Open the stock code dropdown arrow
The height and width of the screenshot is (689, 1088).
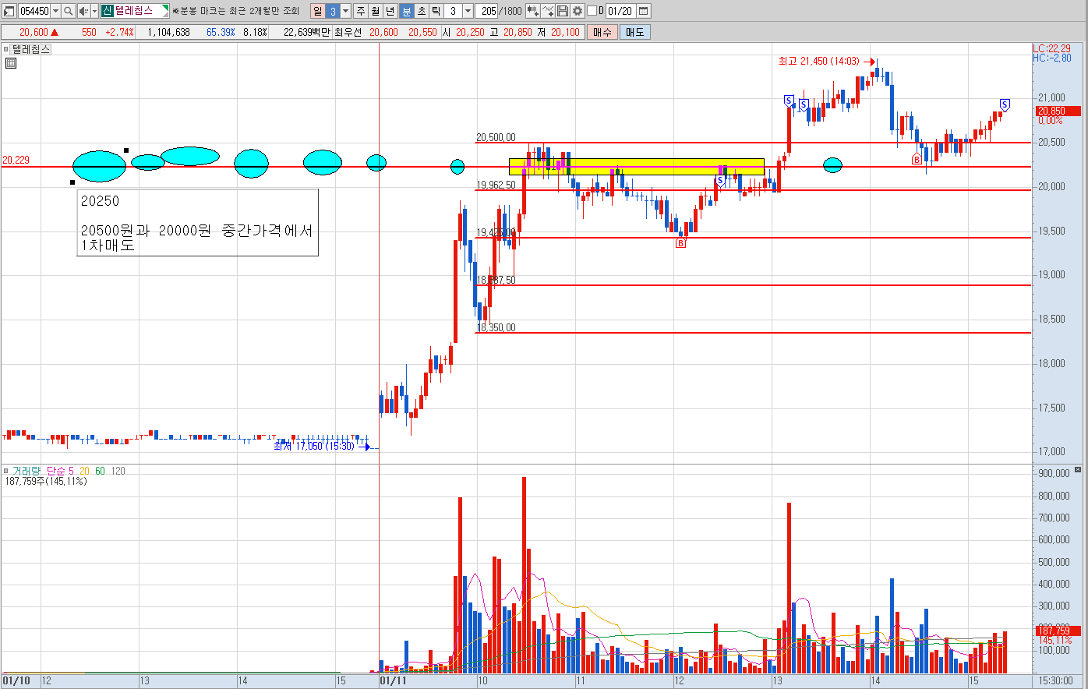pos(55,11)
